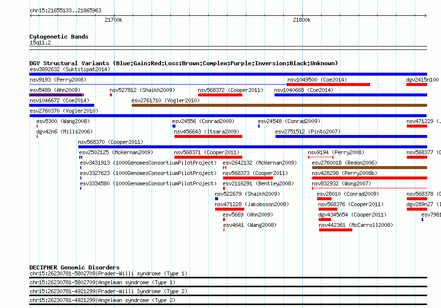
Task: Open esv2502125 (McKernan2009) label
Action: (x=116, y=152)
